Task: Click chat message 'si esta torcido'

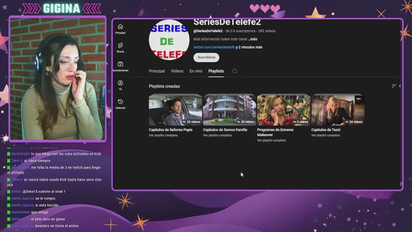Action: point(47,205)
